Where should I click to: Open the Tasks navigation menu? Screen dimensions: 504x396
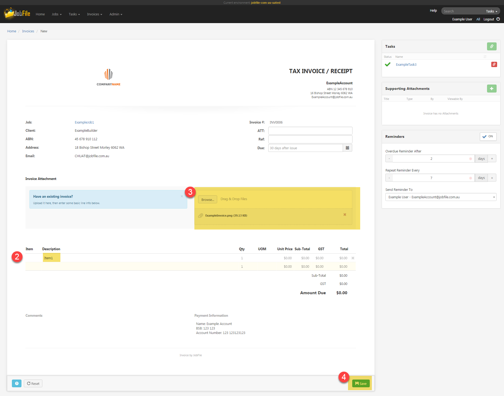pyautogui.click(x=74, y=14)
